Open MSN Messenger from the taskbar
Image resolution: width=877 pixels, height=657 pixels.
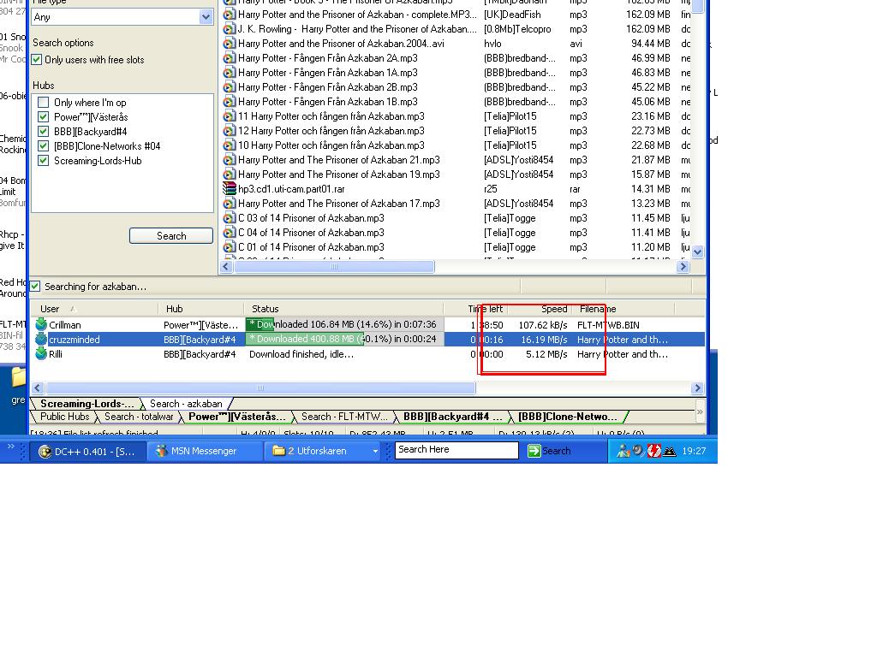(196, 451)
